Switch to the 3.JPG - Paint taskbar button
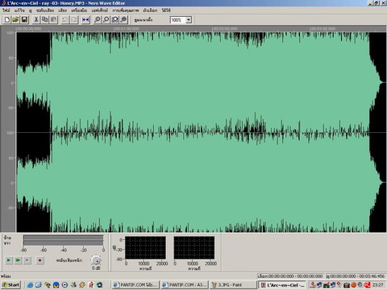Image resolution: width=387 pixels, height=290 pixels. point(233,284)
